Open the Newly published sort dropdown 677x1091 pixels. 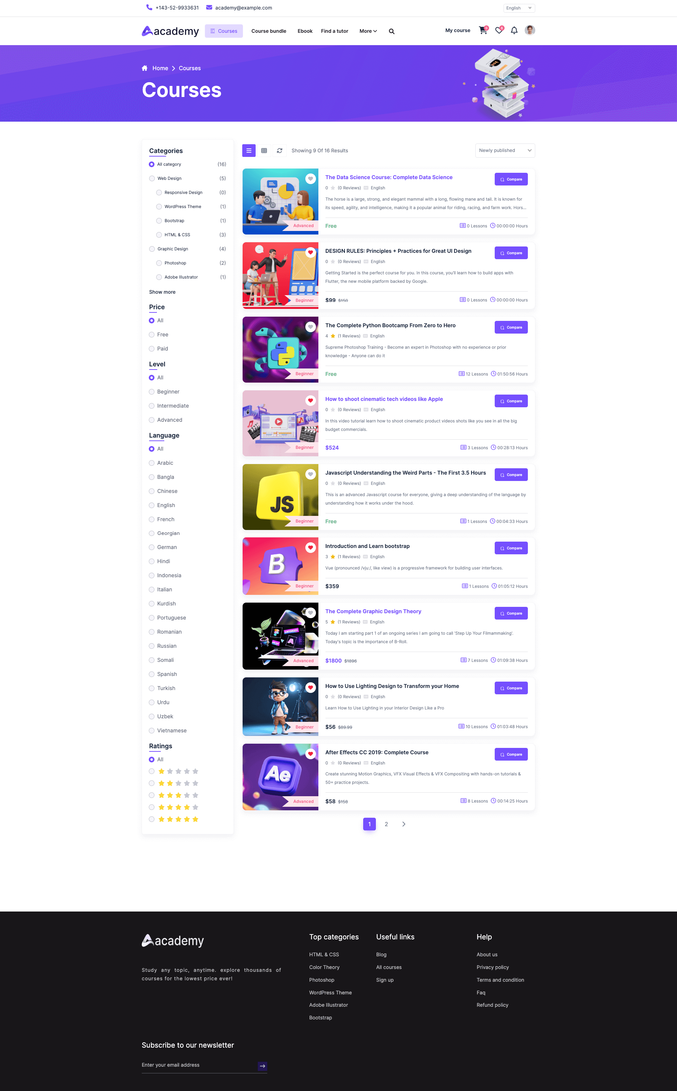(505, 151)
